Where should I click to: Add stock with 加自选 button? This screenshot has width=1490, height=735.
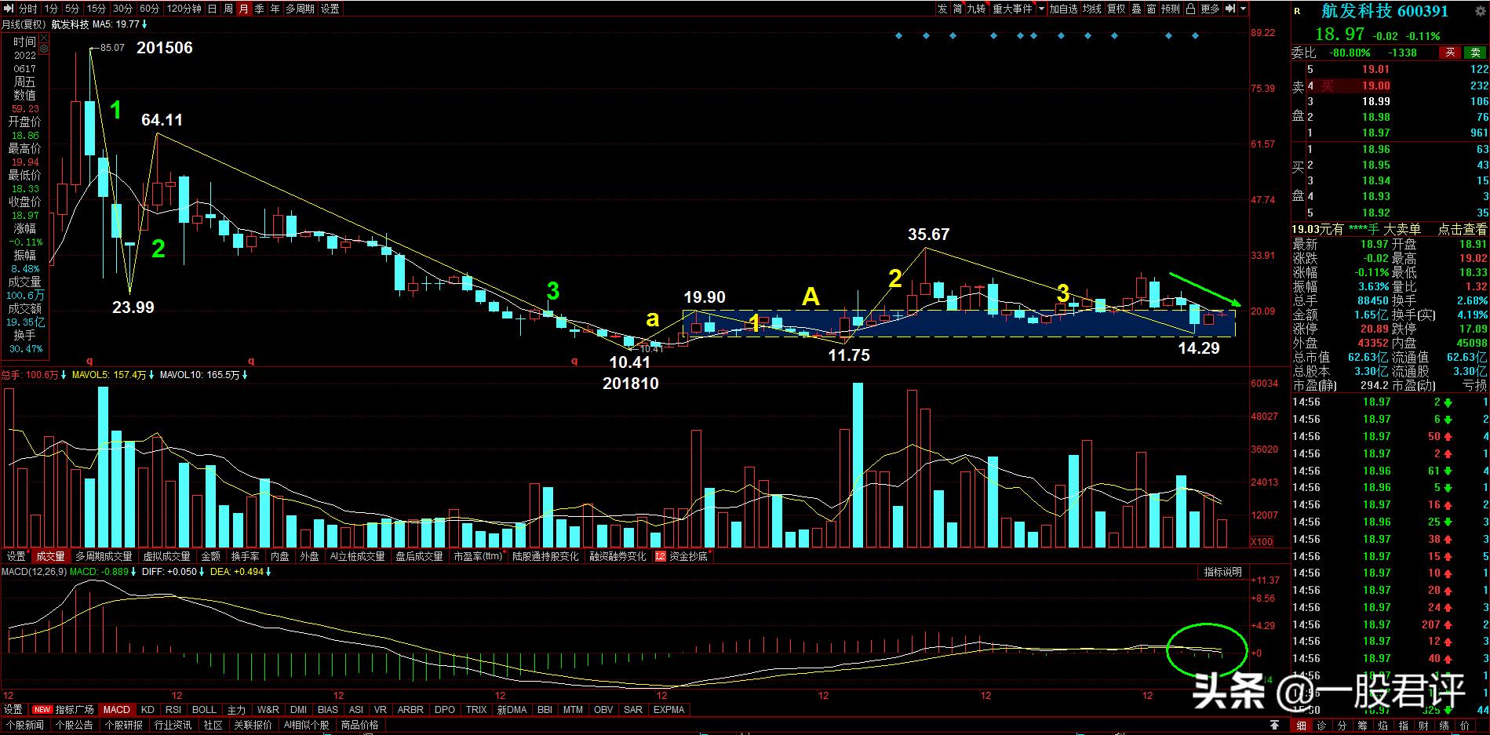point(1063,9)
